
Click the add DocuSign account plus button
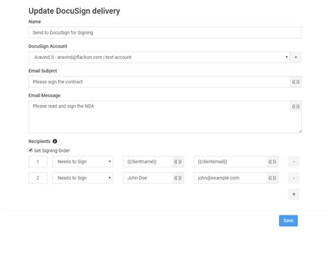pos(296,57)
